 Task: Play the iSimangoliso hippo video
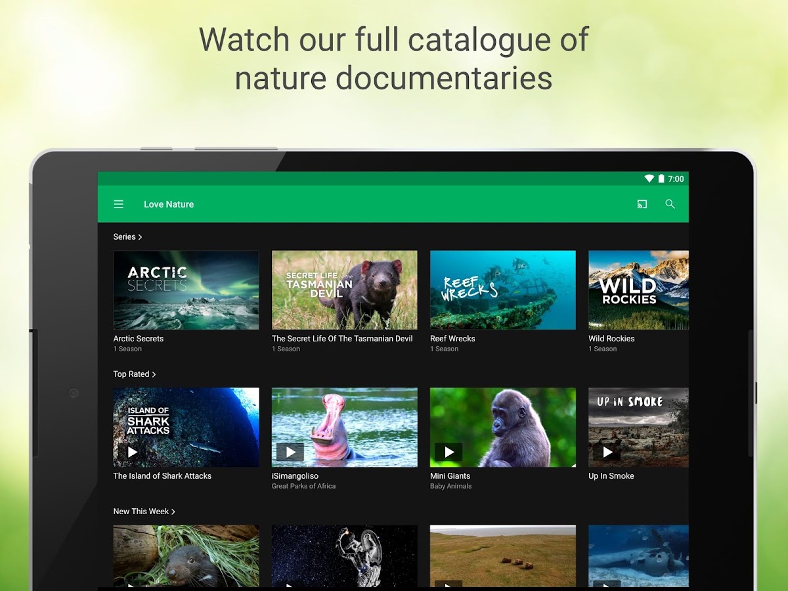[290, 452]
